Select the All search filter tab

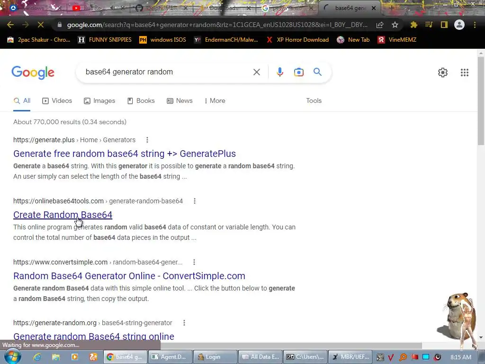[x=22, y=100]
